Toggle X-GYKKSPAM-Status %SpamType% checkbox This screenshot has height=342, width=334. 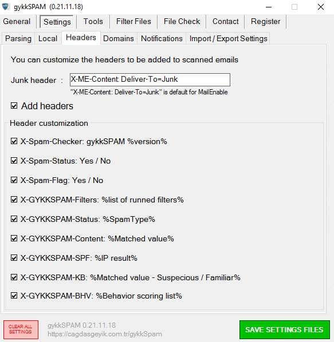(14, 219)
